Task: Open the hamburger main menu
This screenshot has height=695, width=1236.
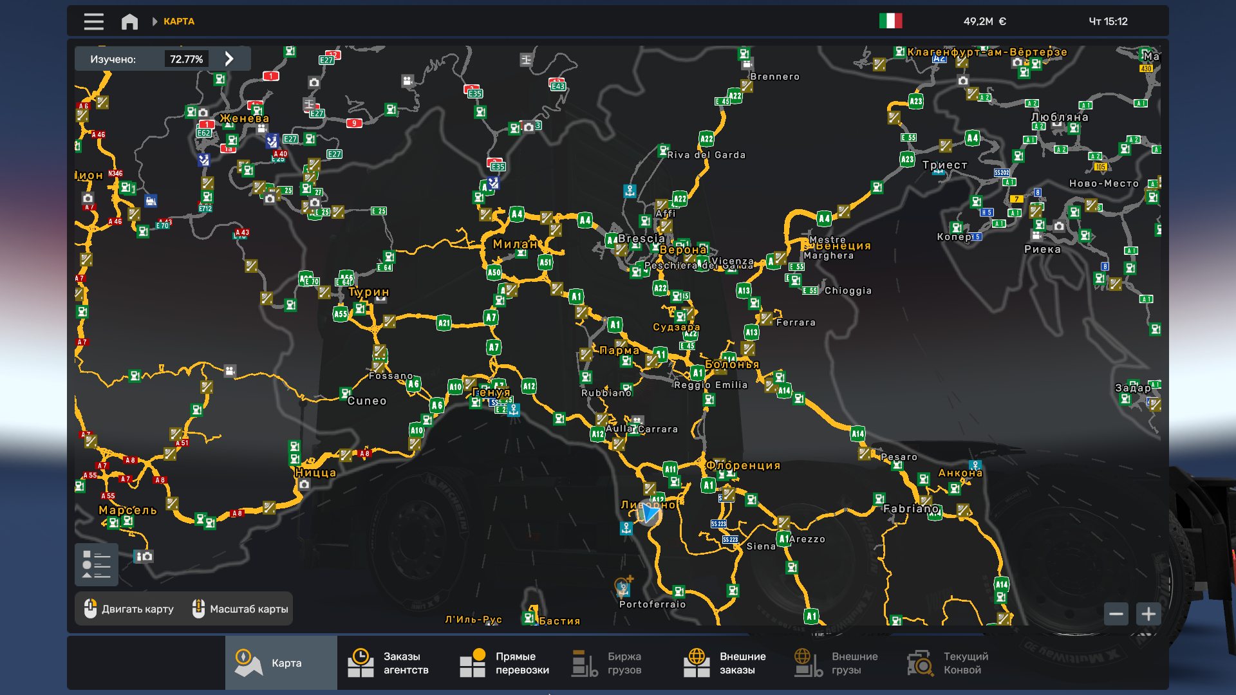Action: [93, 21]
